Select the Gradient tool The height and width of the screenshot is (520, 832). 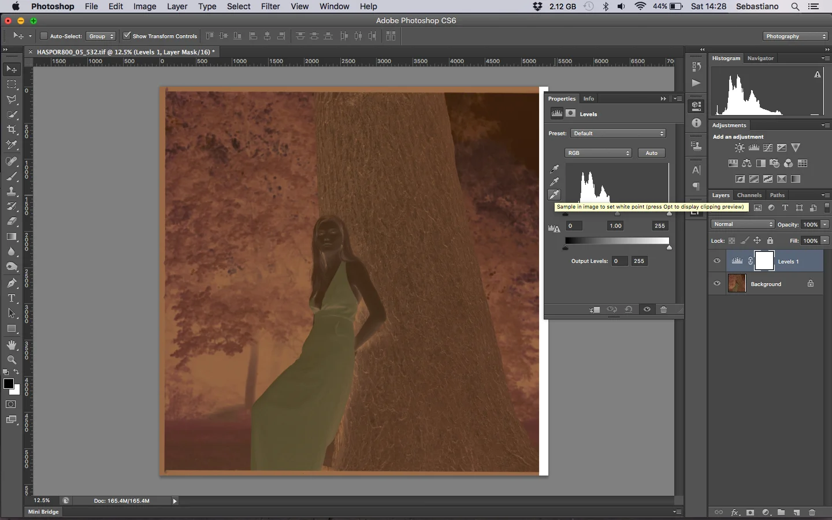pyautogui.click(x=12, y=236)
